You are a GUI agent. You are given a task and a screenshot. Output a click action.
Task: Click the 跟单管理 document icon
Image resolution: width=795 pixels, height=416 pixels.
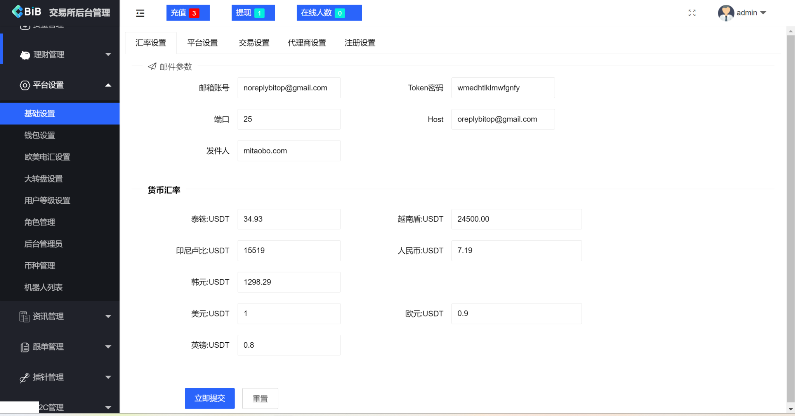24,347
